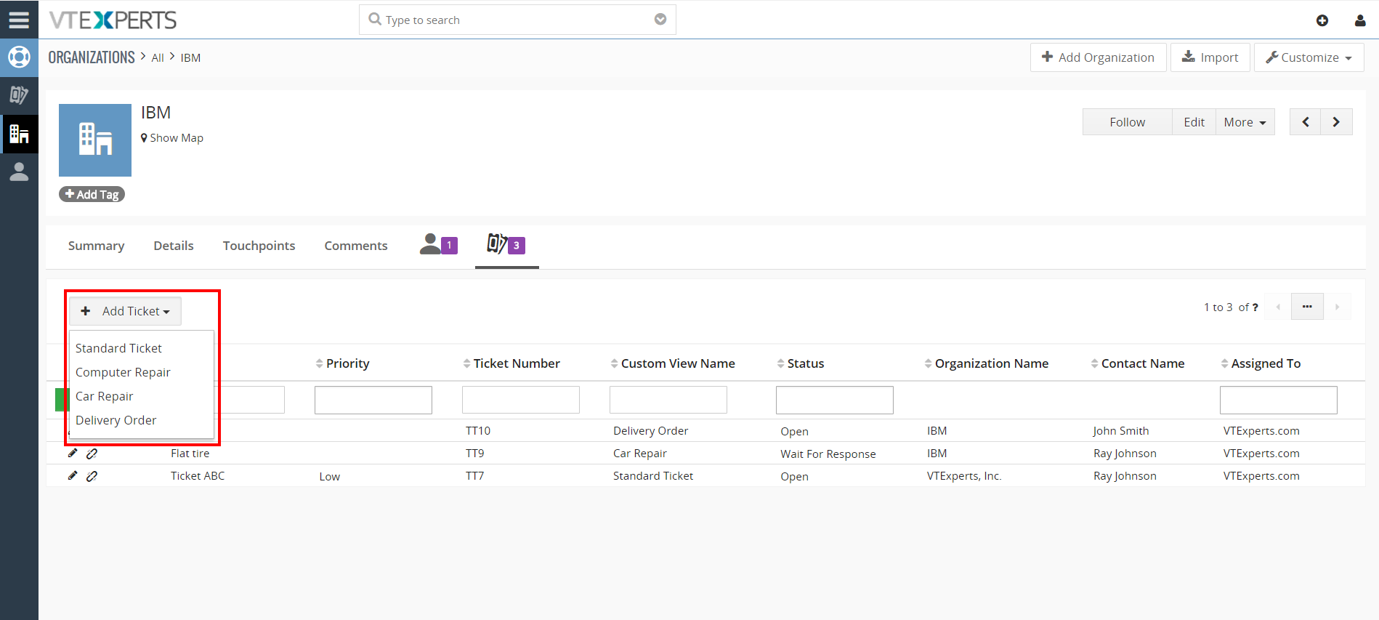
Task: Click the IBM organization image
Action: pos(95,140)
